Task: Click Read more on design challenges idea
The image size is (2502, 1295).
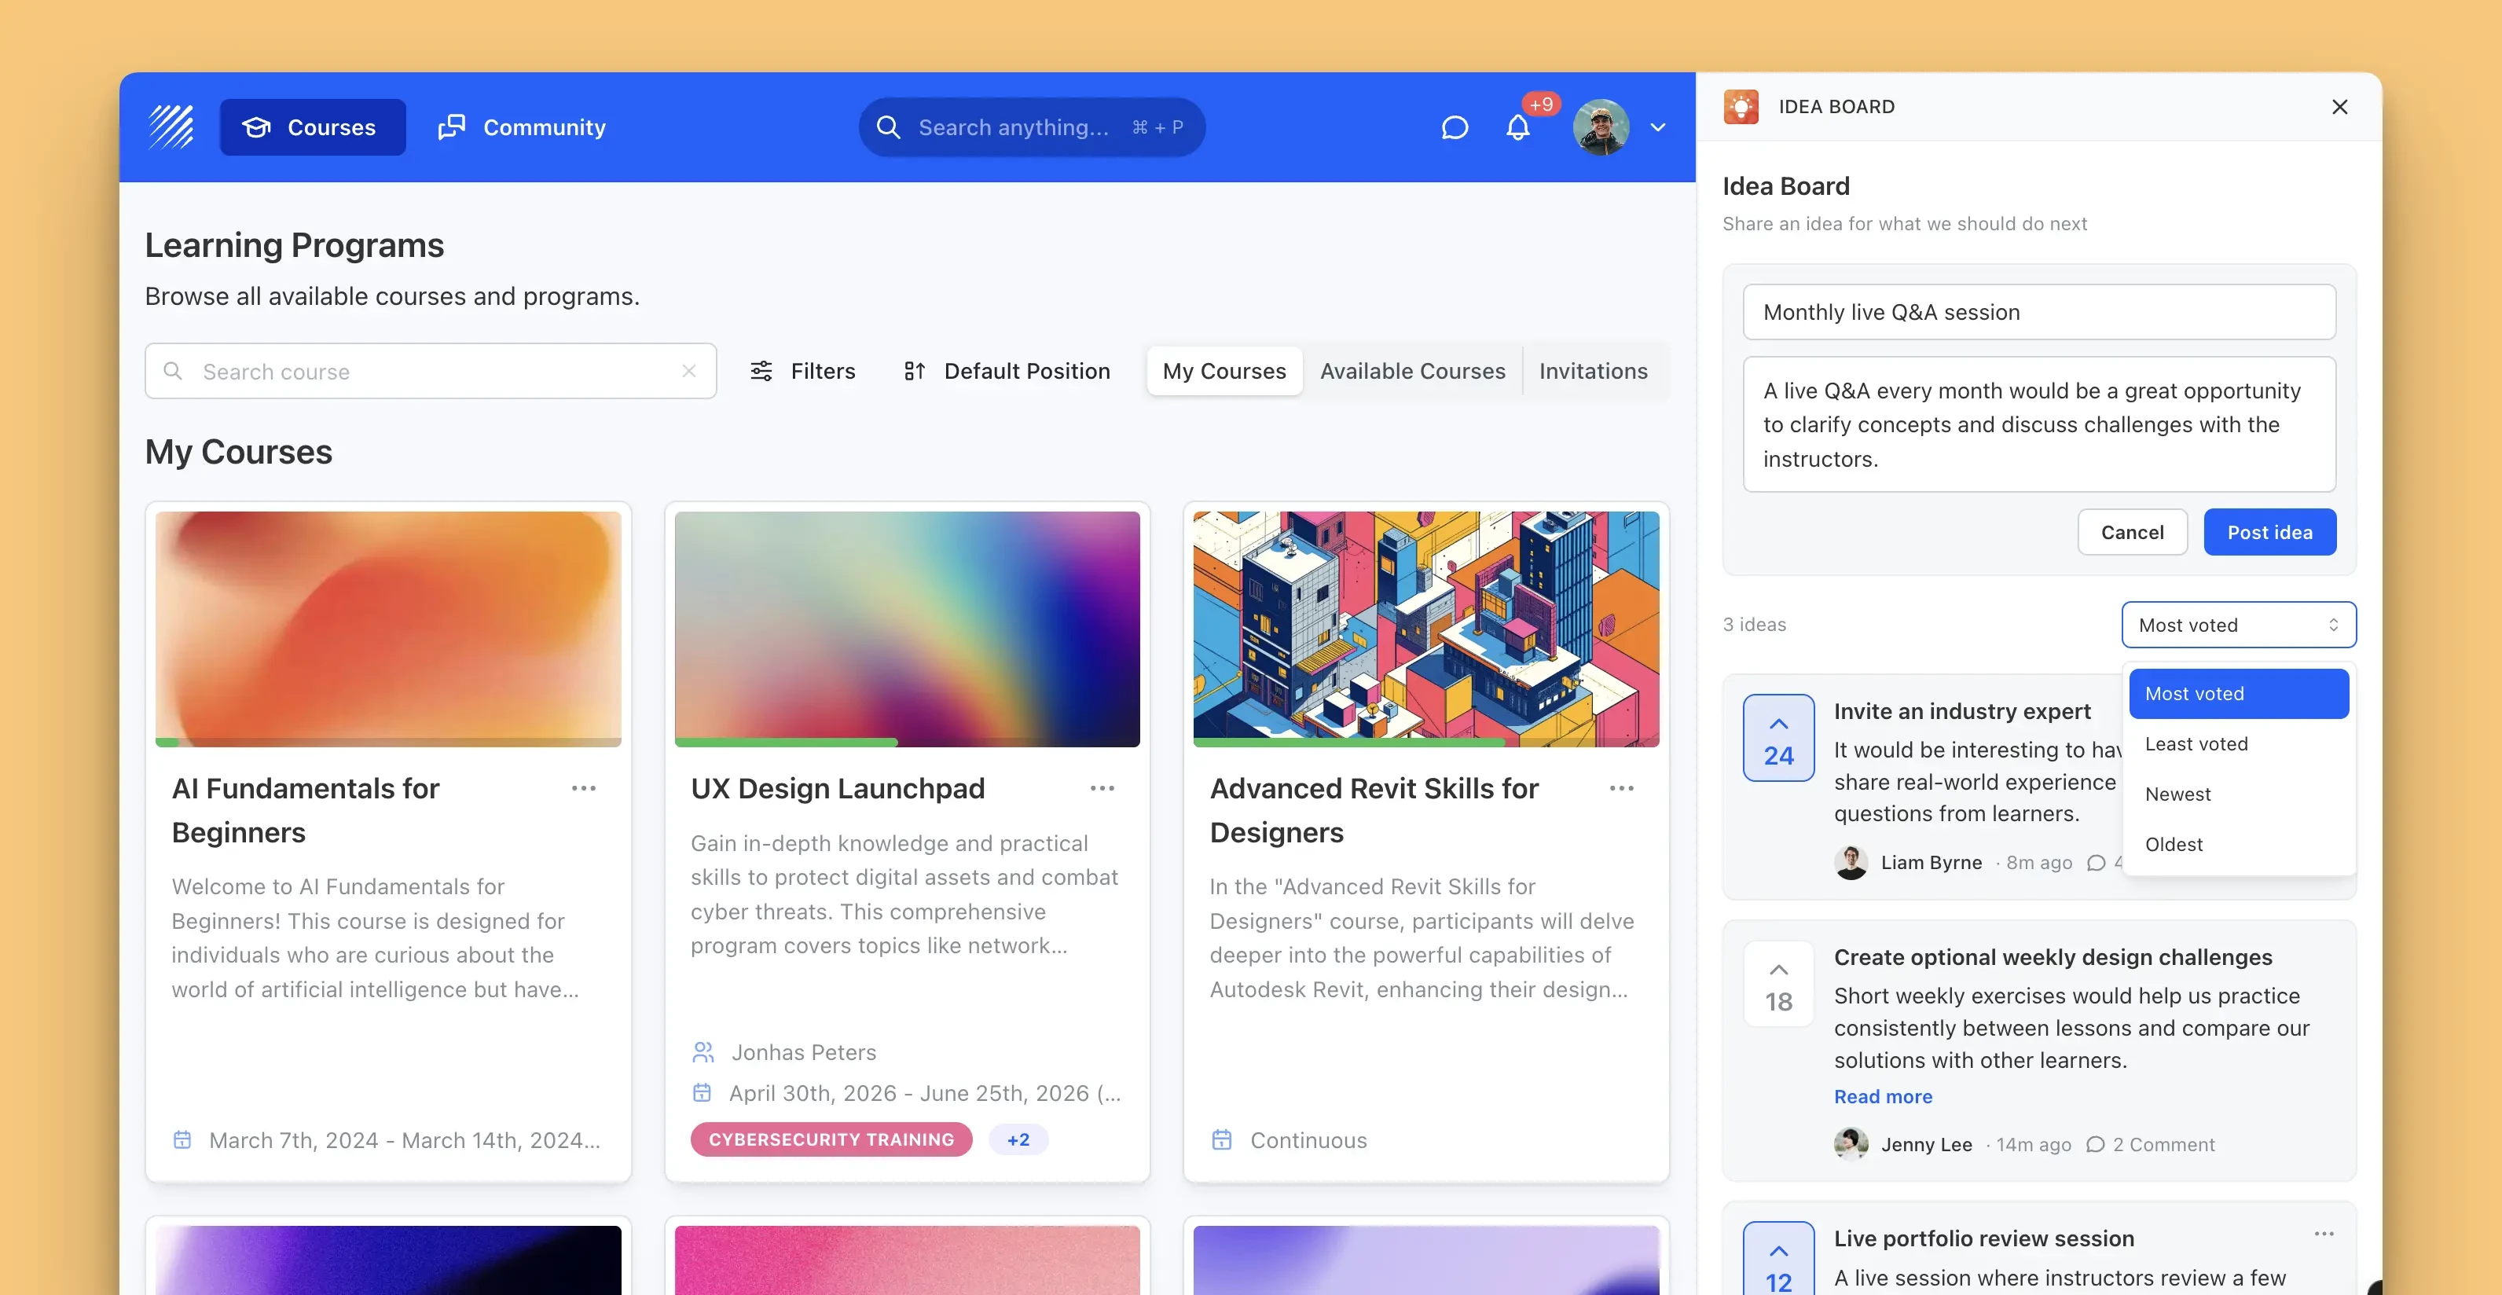Action: click(x=1882, y=1096)
